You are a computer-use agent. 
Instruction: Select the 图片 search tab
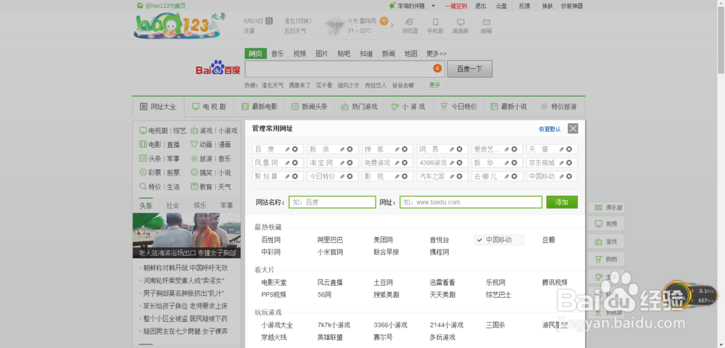coord(322,54)
